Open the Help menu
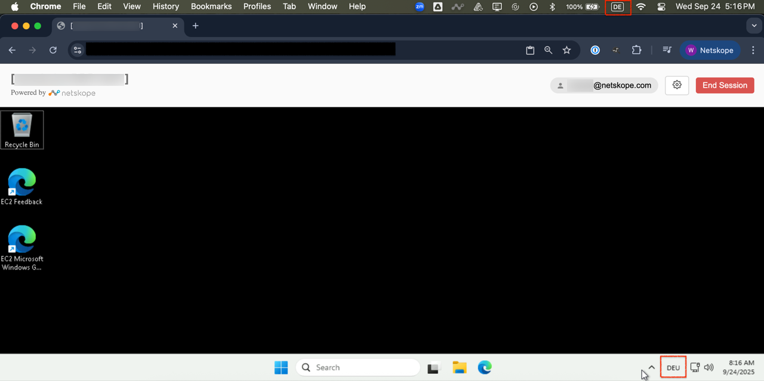Screen dimensions: 764x381 357,7
